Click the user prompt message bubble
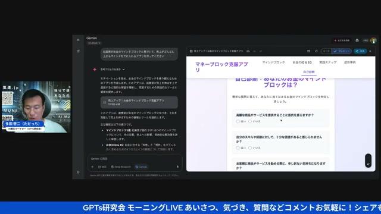 (139, 54)
